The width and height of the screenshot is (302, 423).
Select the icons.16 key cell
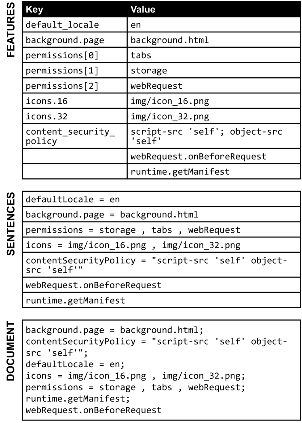coord(75,102)
